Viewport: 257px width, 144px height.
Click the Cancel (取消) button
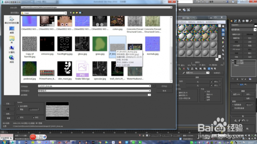164,91
